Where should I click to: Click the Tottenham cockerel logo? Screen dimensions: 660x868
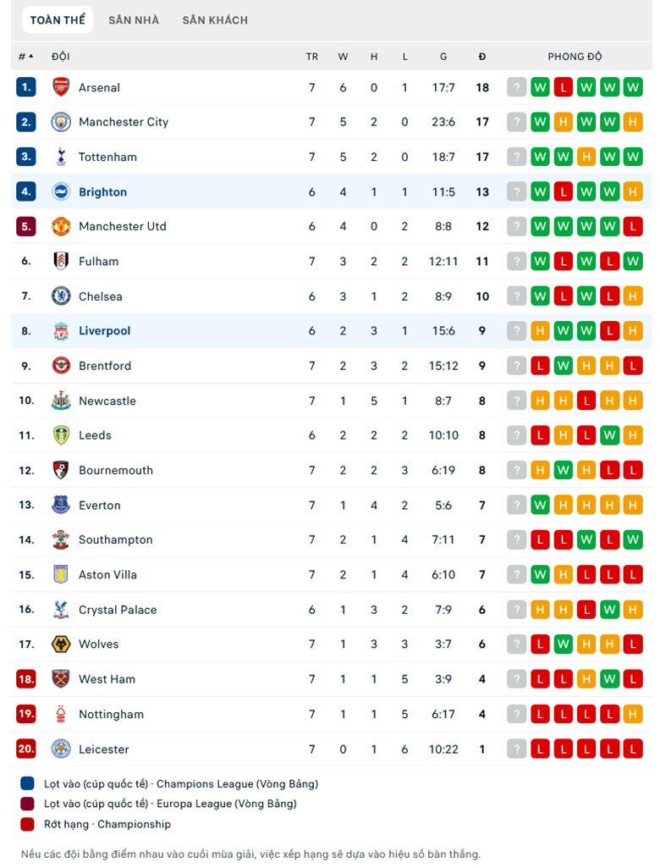point(61,157)
